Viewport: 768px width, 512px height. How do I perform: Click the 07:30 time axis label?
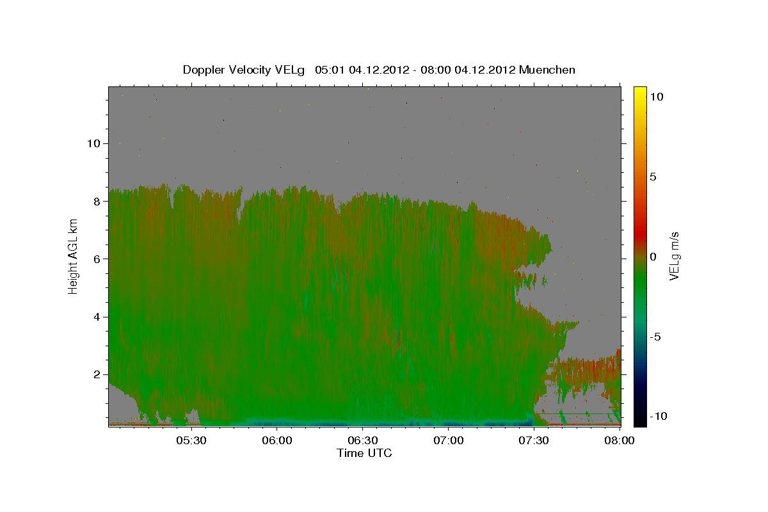[x=534, y=441]
